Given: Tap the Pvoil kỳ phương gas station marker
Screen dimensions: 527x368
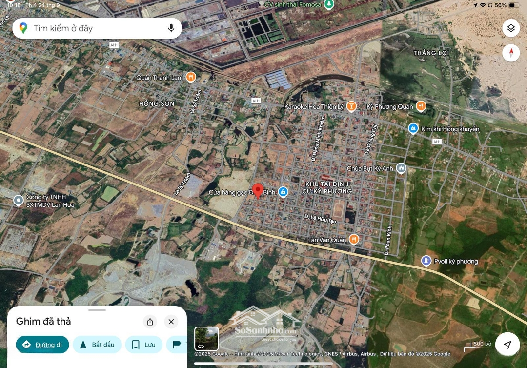Looking at the screenshot, I should click(426, 261).
